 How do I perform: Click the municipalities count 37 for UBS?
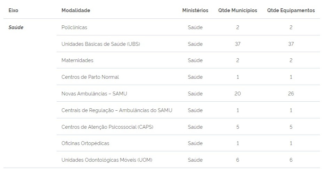238,44
